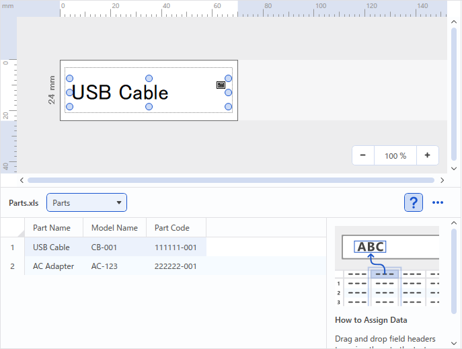Open the three-dots more options menu
The width and height of the screenshot is (462, 349).
click(438, 202)
